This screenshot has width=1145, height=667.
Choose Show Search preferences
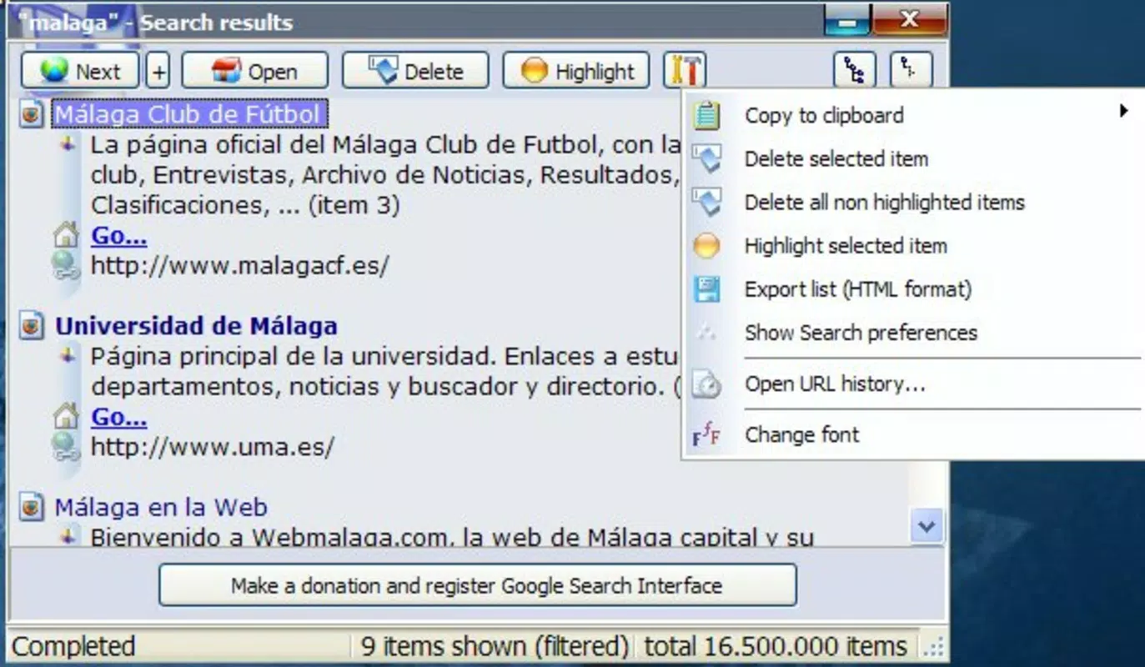[913, 333]
